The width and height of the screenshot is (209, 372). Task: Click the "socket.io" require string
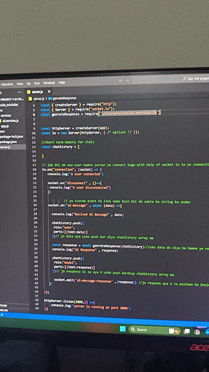pos(101,109)
